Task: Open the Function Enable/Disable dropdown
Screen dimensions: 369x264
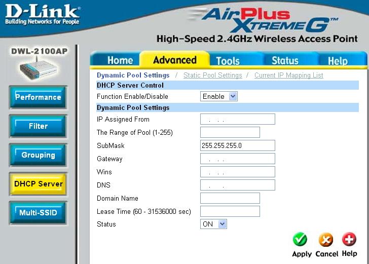Action: 219,96
